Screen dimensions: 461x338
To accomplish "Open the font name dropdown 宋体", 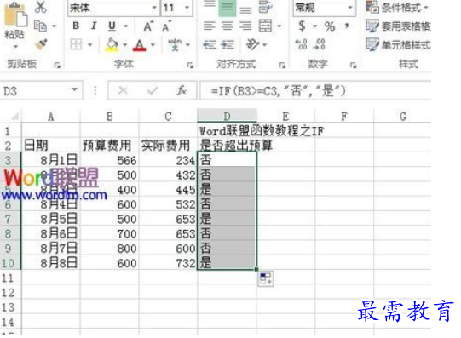I will coord(154,8).
